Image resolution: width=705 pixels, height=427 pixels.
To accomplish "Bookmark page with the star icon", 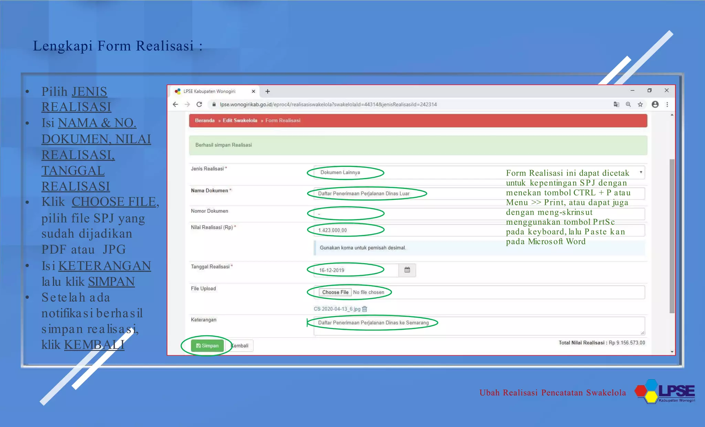I will click(640, 104).
